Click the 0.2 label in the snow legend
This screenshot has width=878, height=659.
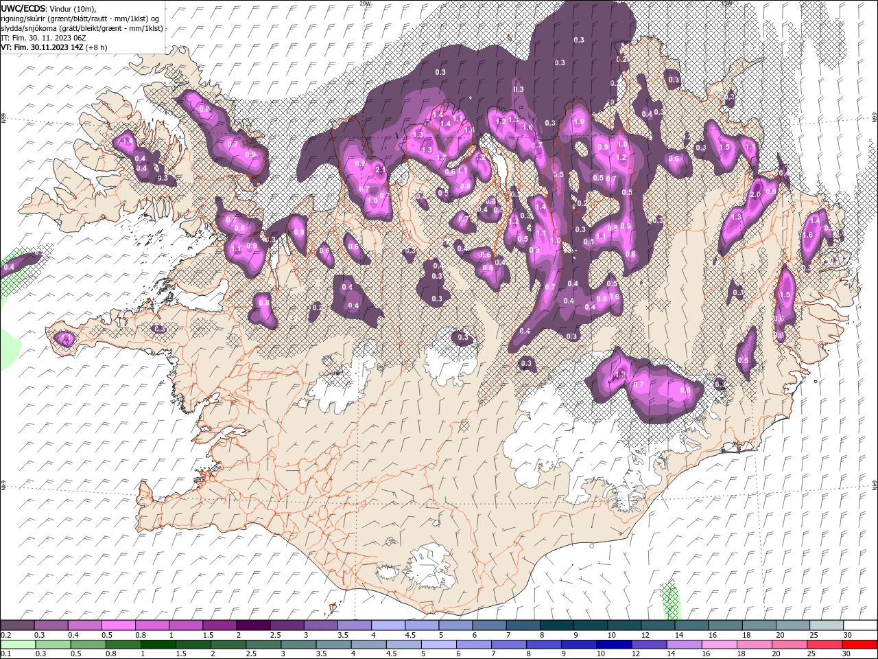tap(5, 635)
